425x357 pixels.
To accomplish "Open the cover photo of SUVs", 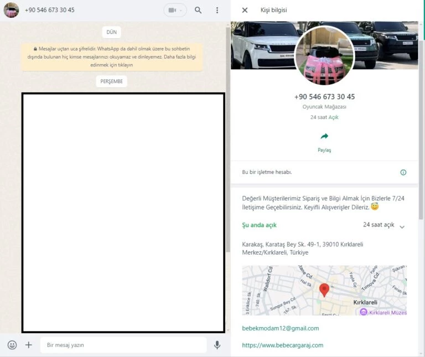I will pos(263,45).
